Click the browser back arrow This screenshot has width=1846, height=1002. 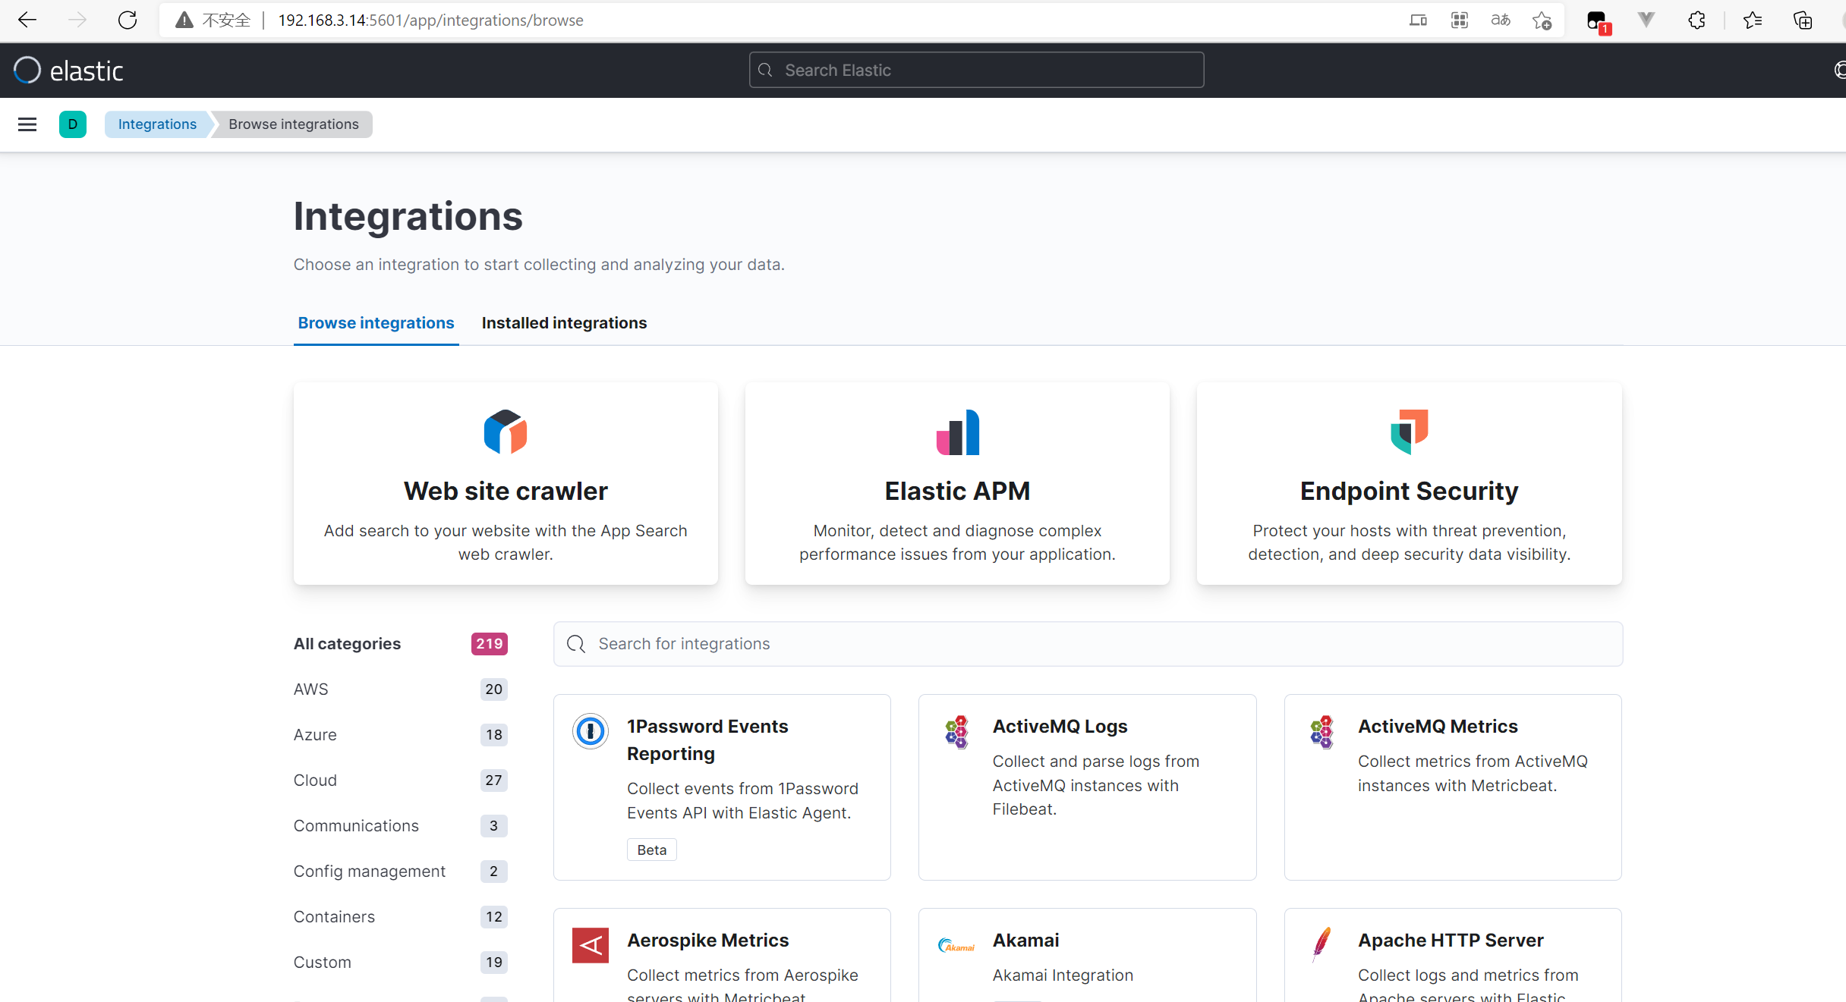point(27,20)
